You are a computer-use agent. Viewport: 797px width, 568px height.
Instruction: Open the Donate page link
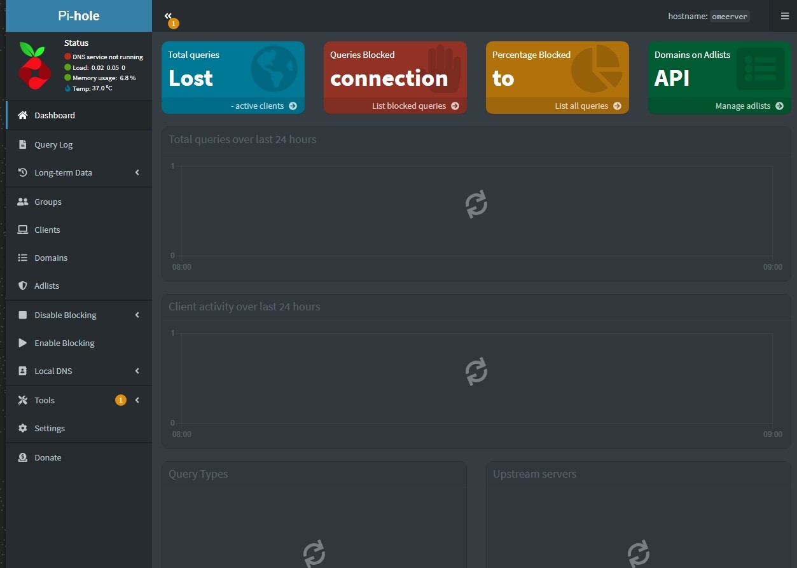click(79, 457)
